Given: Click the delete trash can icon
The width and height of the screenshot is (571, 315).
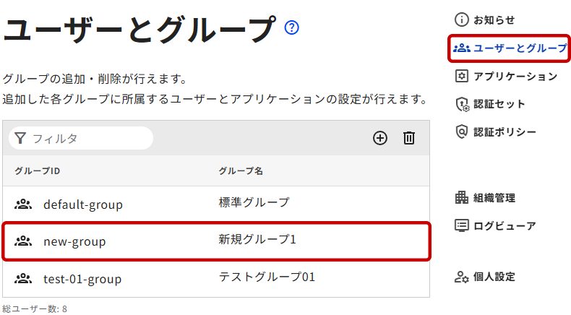Looking at the screenshot, I should click(409, 138).
